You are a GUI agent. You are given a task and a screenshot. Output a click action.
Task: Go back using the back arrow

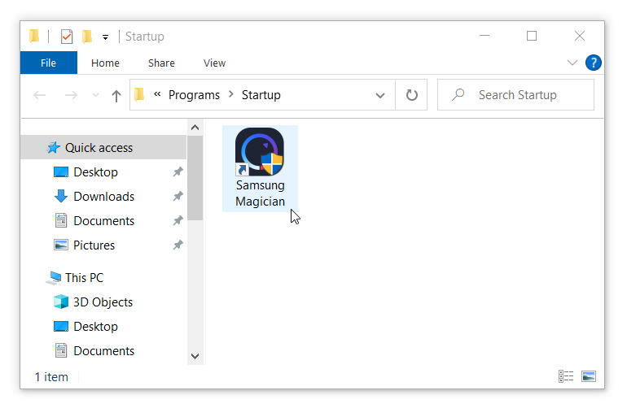point(40,95)
